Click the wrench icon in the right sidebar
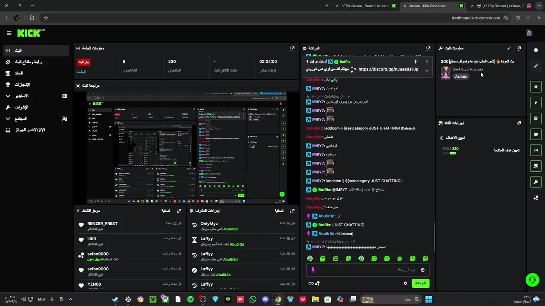The width and height of the screenshot is (545, 306). coord(536,182)
